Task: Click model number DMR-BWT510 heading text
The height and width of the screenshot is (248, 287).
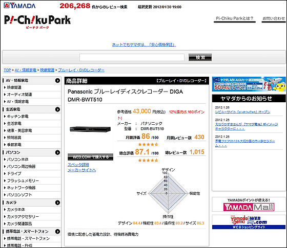Action: click(85, 100)
